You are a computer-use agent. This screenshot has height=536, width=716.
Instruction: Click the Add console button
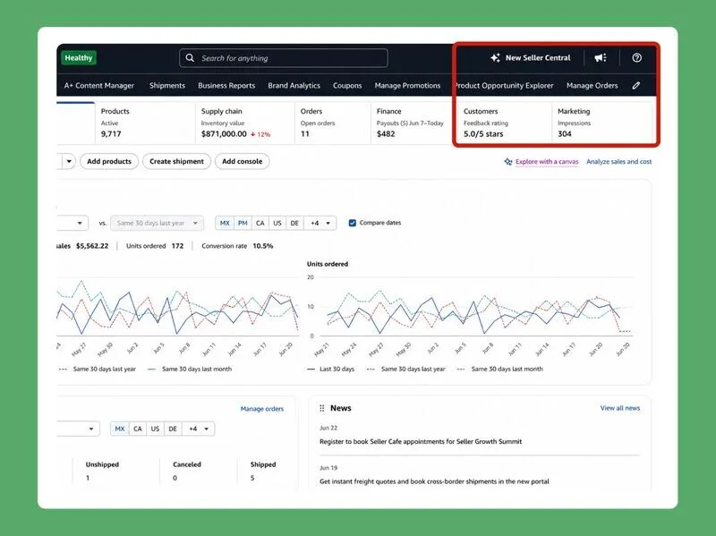coord(242,161)
